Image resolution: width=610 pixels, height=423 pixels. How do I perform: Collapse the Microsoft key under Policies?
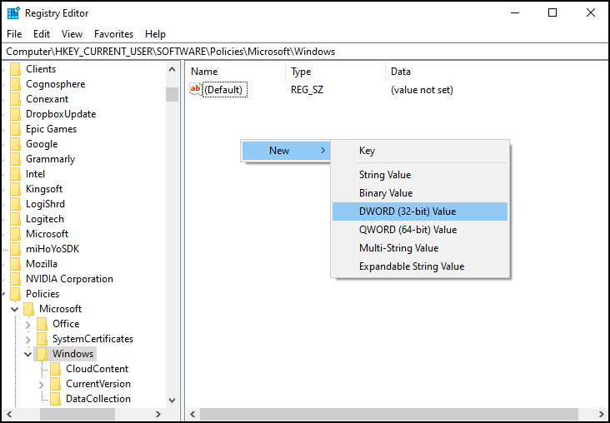15,309
